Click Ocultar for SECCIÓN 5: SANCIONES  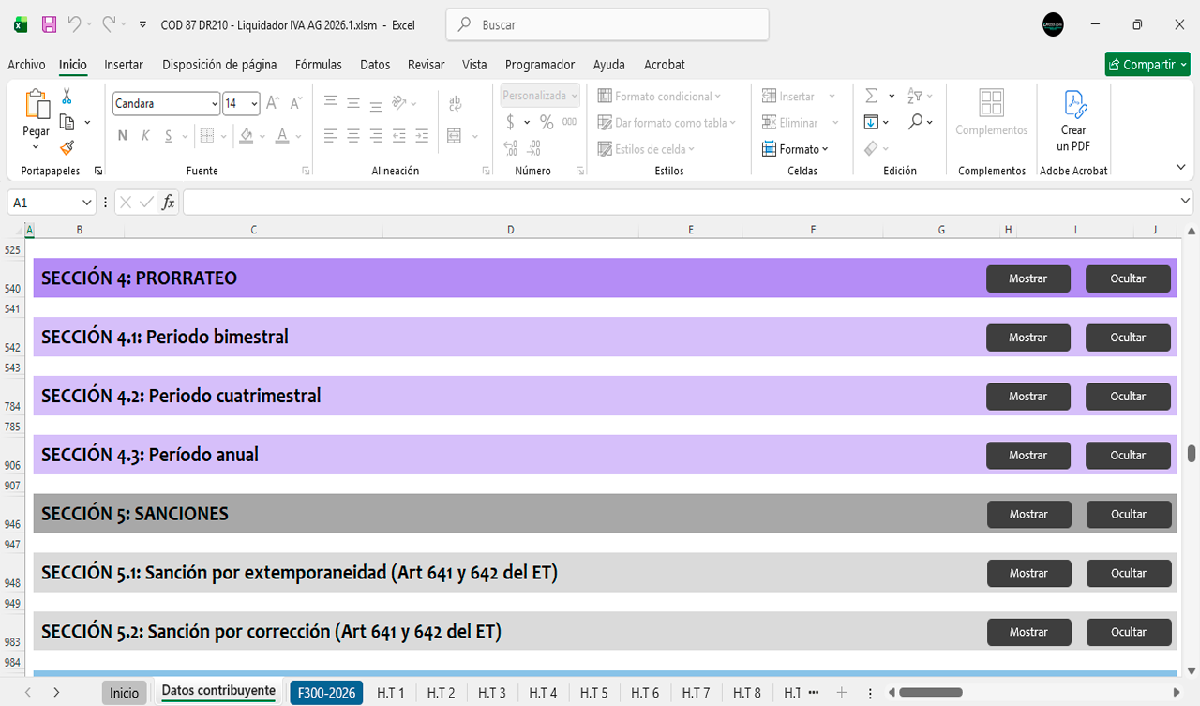coord(1128,514)
